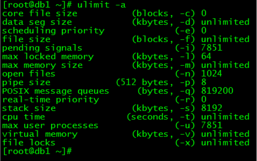Click the 'max user processes' label

tap(50, 126)
